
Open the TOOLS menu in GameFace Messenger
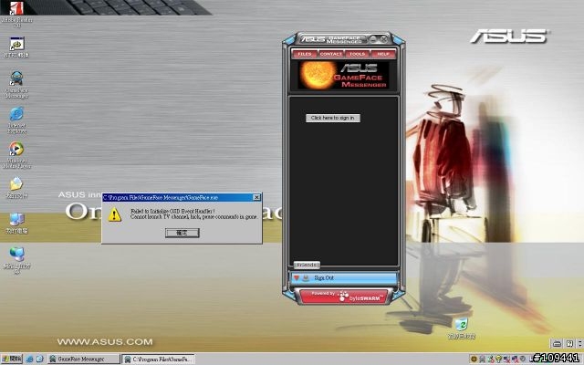[x=357, y=55]
